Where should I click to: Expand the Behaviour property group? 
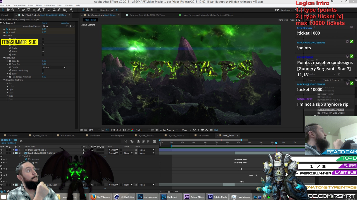(x=4, y=58)
